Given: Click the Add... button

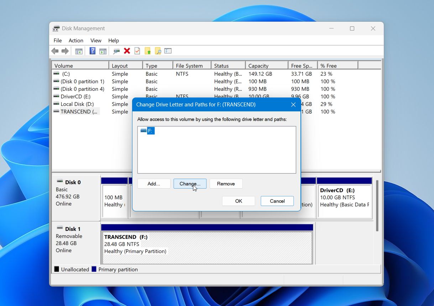Looking at the screenshot, I should pyautogui.click(x=154, y=184).
